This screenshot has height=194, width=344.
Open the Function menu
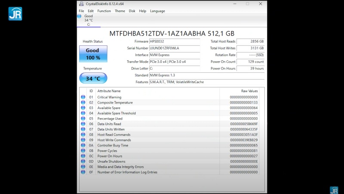tap(104, 11)
